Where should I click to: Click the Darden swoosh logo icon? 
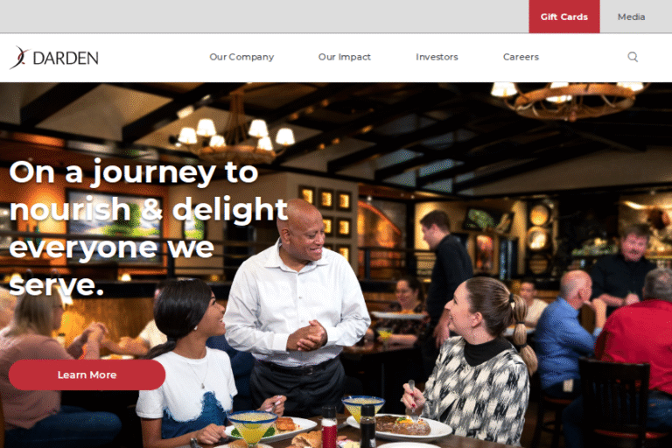pos(20,58)
